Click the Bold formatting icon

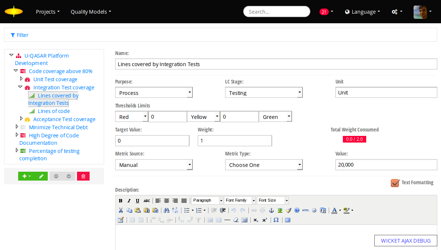[x=120, y=201]
